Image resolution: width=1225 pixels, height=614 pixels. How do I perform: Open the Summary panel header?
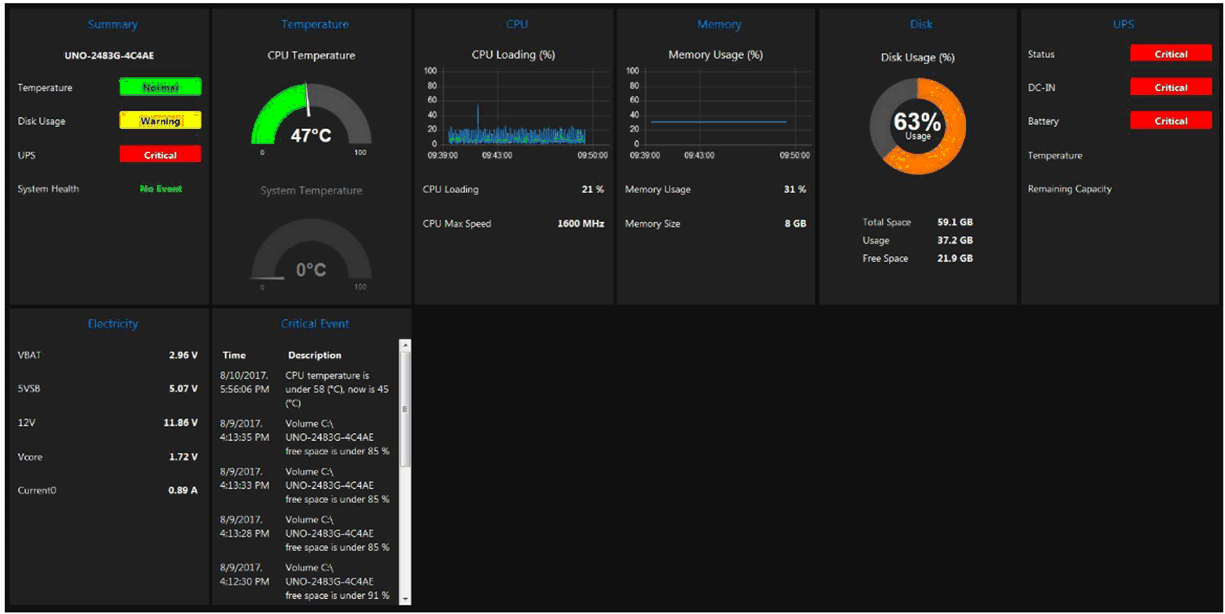112,24
